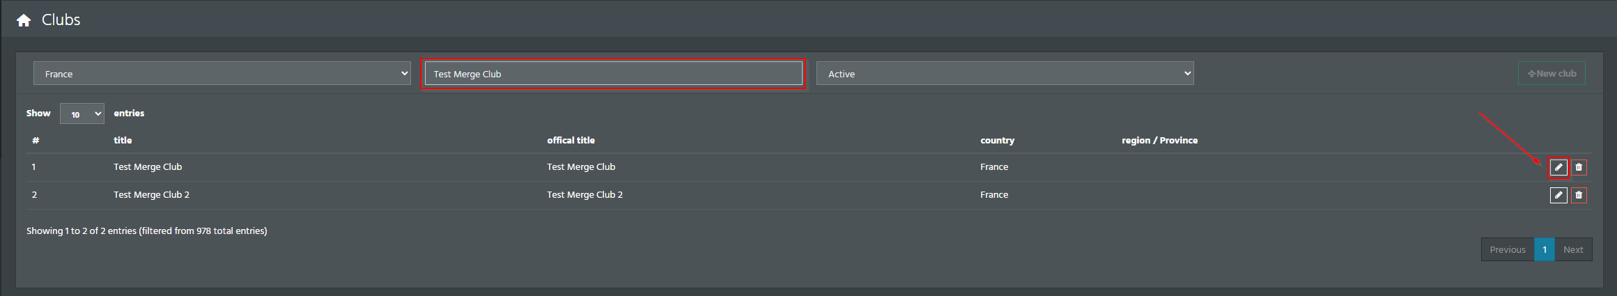Open the France country dropdown
1617x296 pixels.
(222, 73)
